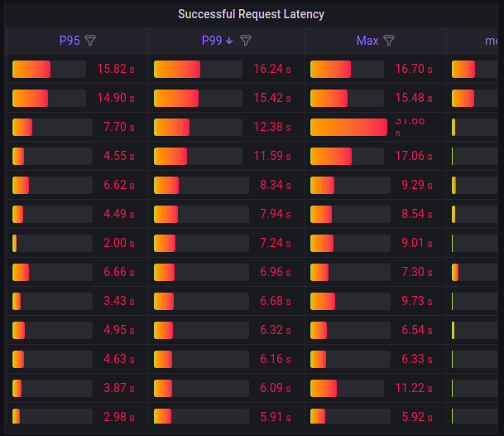504x436 pixels.
Task: Click the partially visible rightmost column header
Action: pyautogui.click(x=492, y=41)
